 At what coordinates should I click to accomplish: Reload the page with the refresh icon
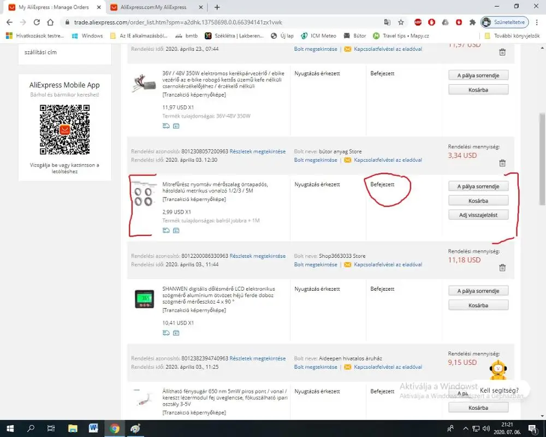tap(37, 22)
